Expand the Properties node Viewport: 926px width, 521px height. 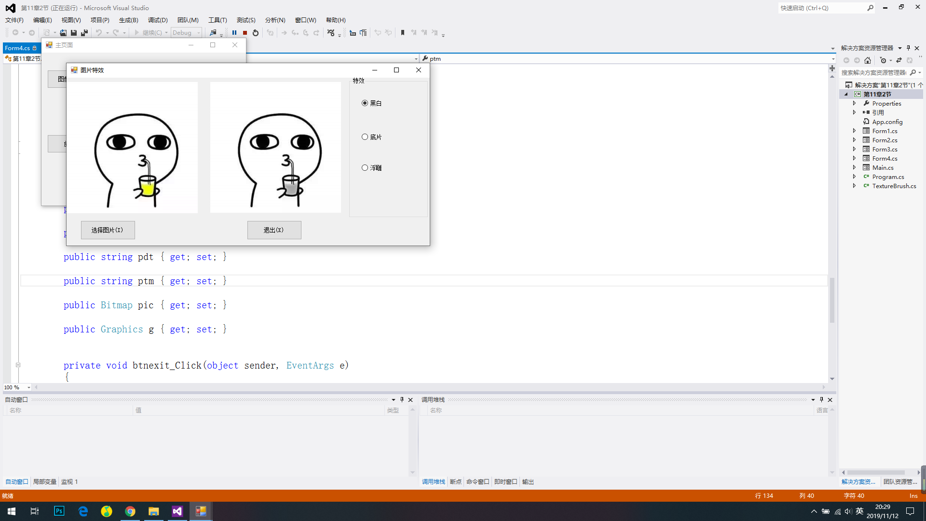854,103
